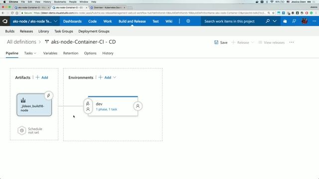The image size is (319, 179).
Task: Click the search magnifier icon
Action: pyautogui.click(x=268, y=21)
